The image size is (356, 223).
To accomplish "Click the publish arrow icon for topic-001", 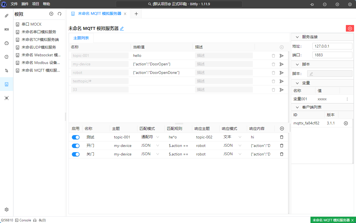I will coord(281,55).
